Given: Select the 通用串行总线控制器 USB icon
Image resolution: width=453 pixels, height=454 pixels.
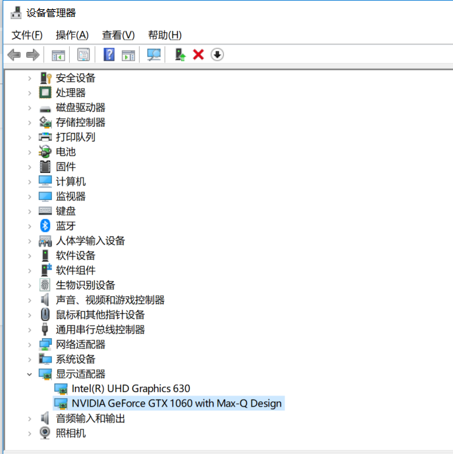Looking at the screenshot, I should tap(45, 329).
